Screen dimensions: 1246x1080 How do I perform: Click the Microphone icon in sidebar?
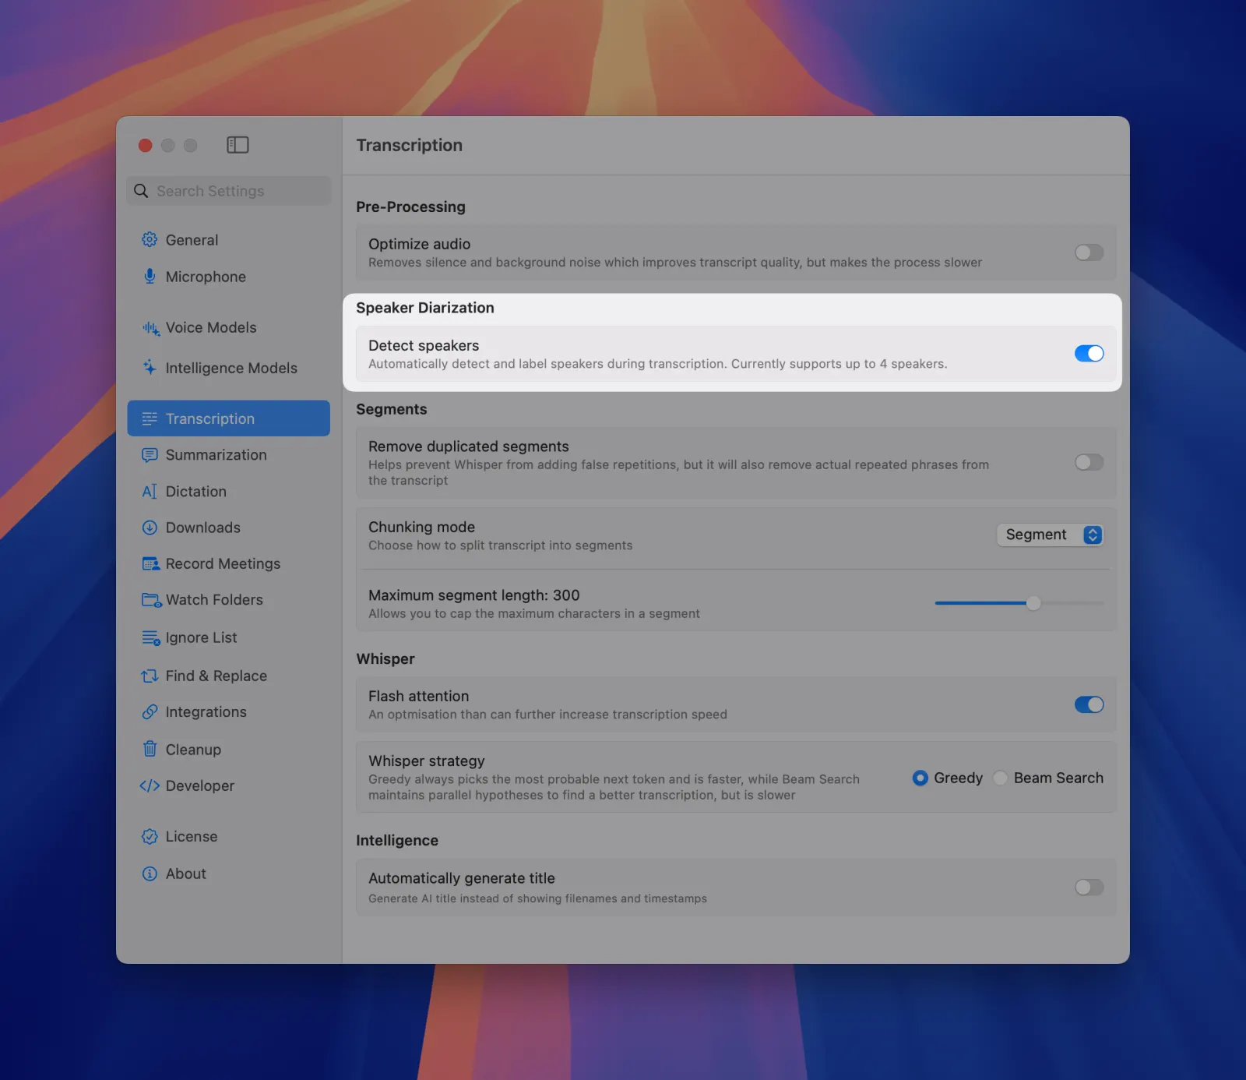150,277
